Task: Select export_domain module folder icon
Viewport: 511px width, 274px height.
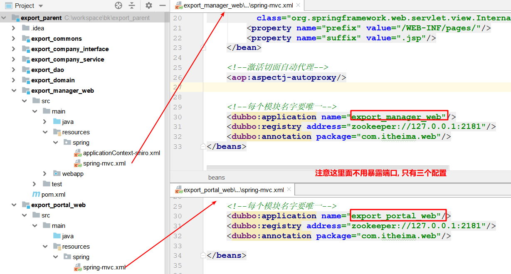Action: pos(25,80)
